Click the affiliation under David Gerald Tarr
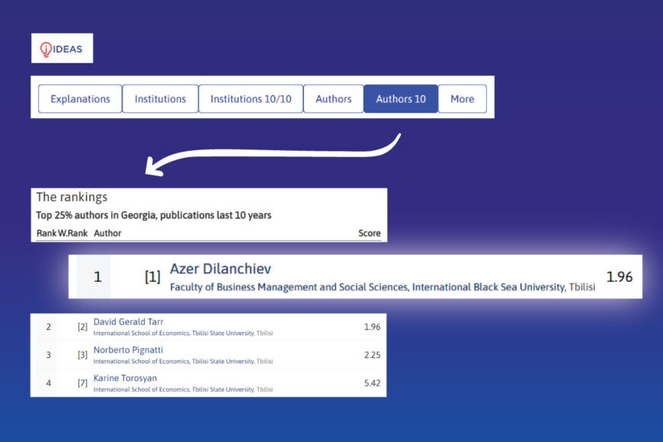This screenshot has width=663, height=442. 183,333
